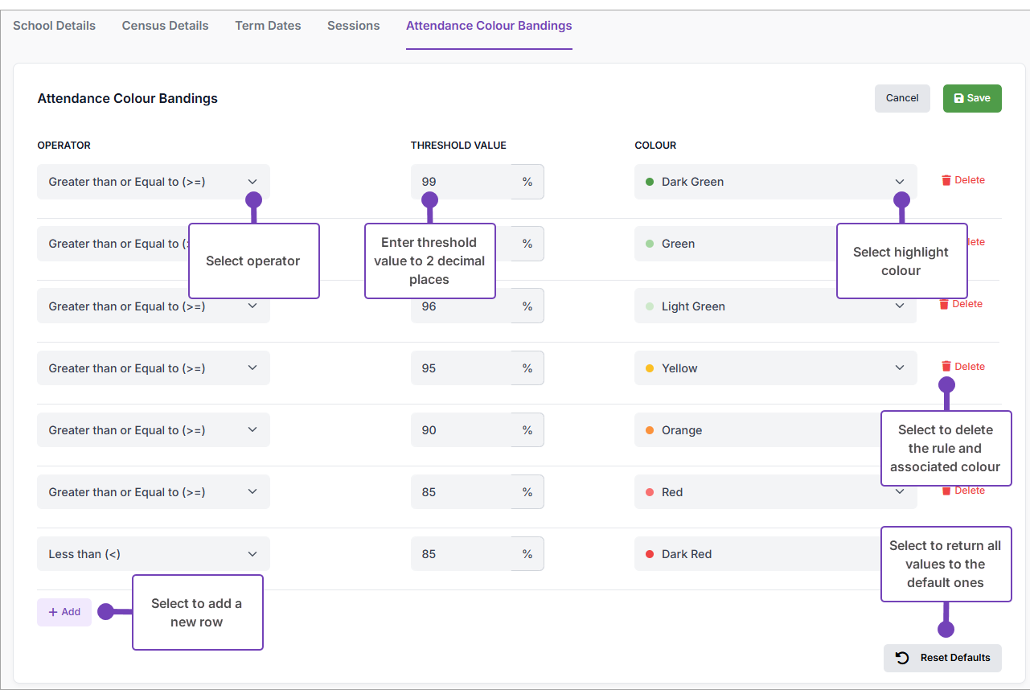Select the Orange colour swatch field

click(756, 430)
